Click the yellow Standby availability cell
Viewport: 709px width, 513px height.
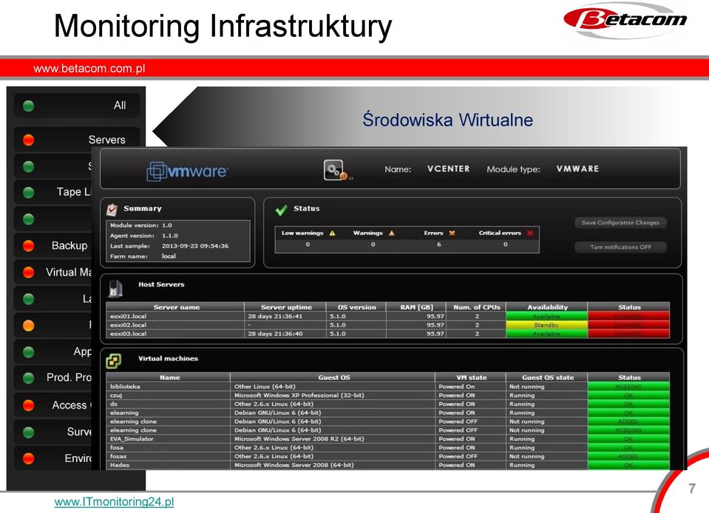pyautogui.click(x=546, y=325)
